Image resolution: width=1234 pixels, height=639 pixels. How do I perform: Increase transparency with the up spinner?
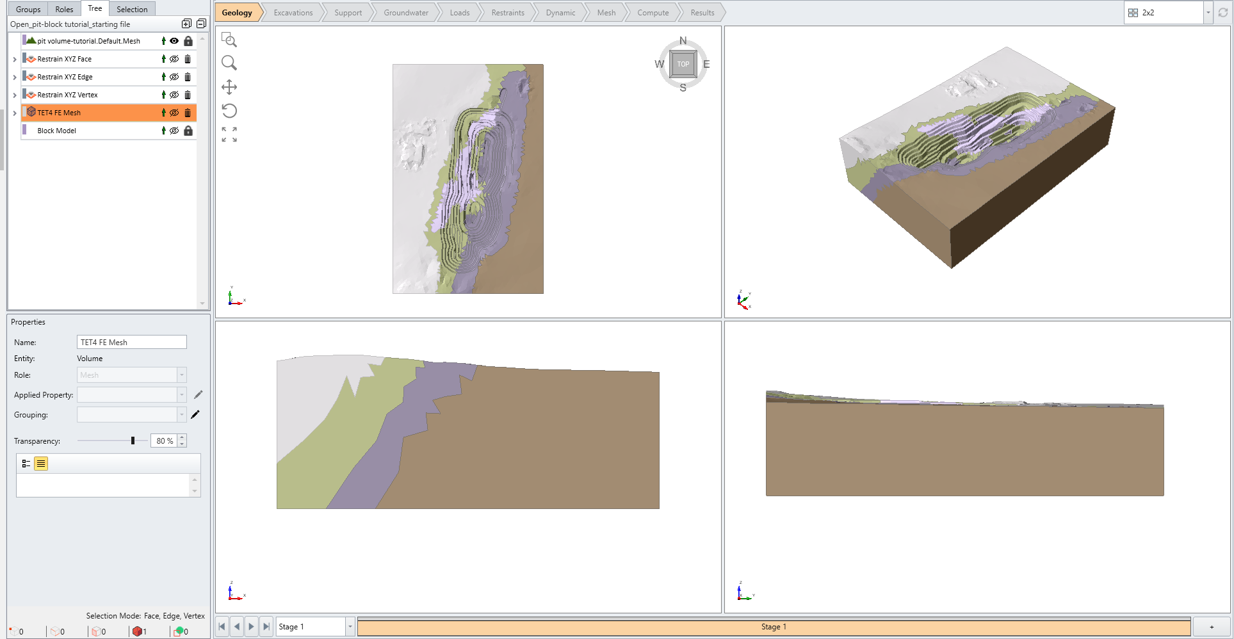tap(182, 437)
